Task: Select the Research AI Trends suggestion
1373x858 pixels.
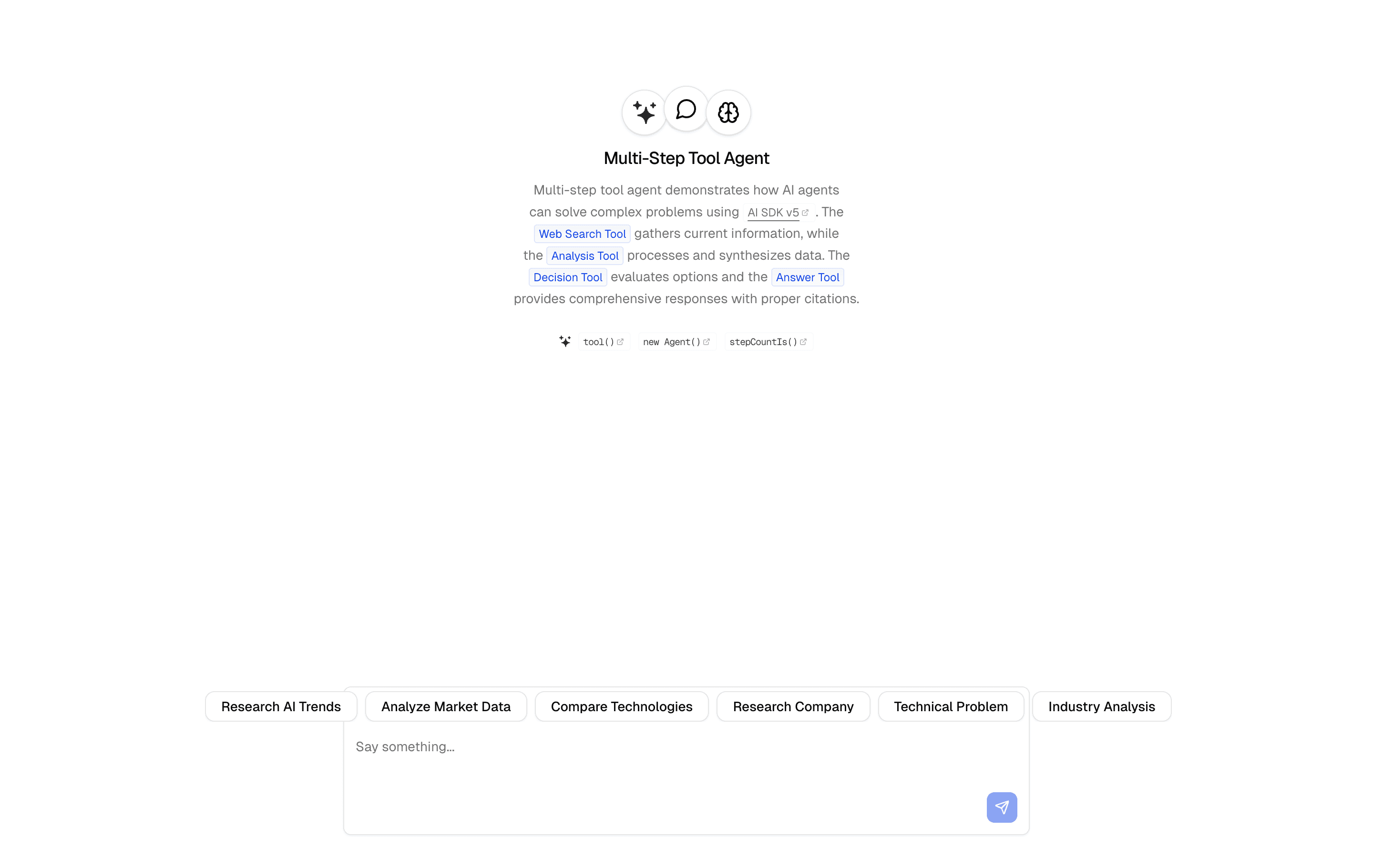Action: coord(281,706)
